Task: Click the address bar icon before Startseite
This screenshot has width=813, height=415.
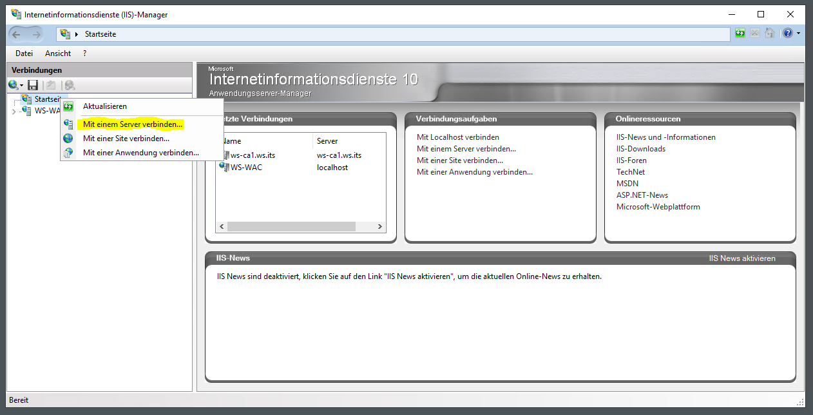Action: (65, 34)
